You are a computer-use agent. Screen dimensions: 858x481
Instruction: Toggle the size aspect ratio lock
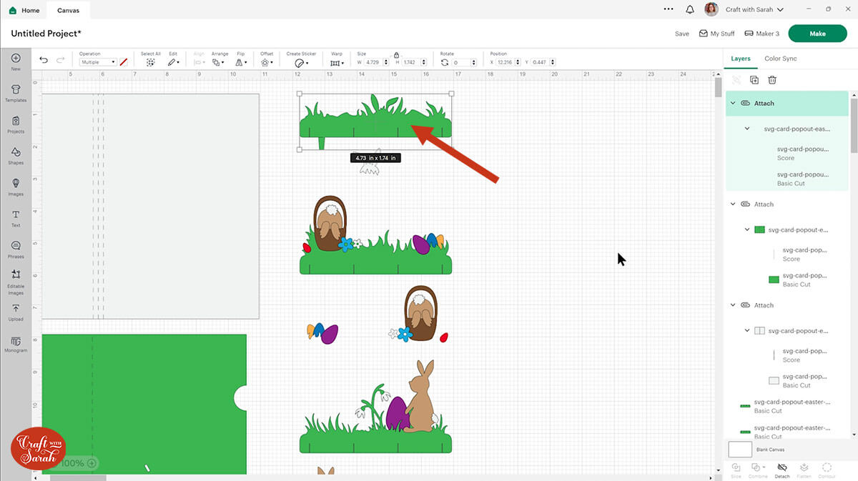tap(395, 55)
